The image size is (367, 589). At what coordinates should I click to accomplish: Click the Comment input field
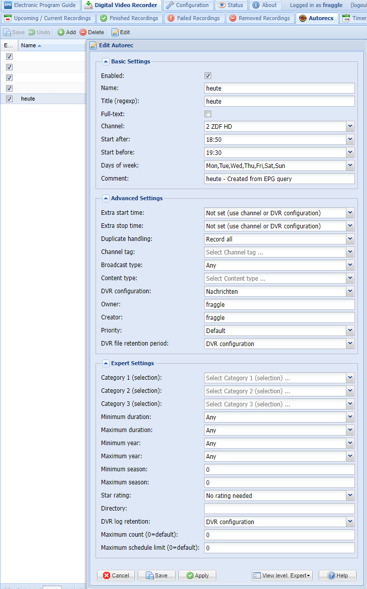coord(279,179)
